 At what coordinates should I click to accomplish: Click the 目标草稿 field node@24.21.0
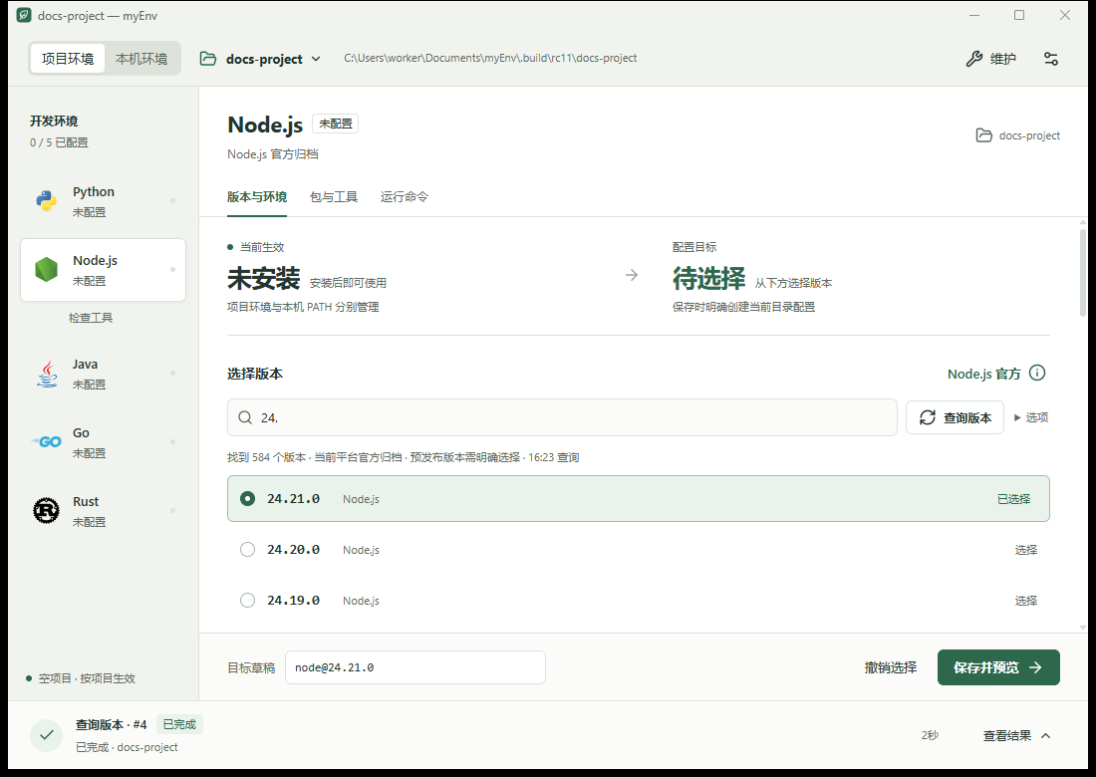[415, 668]
